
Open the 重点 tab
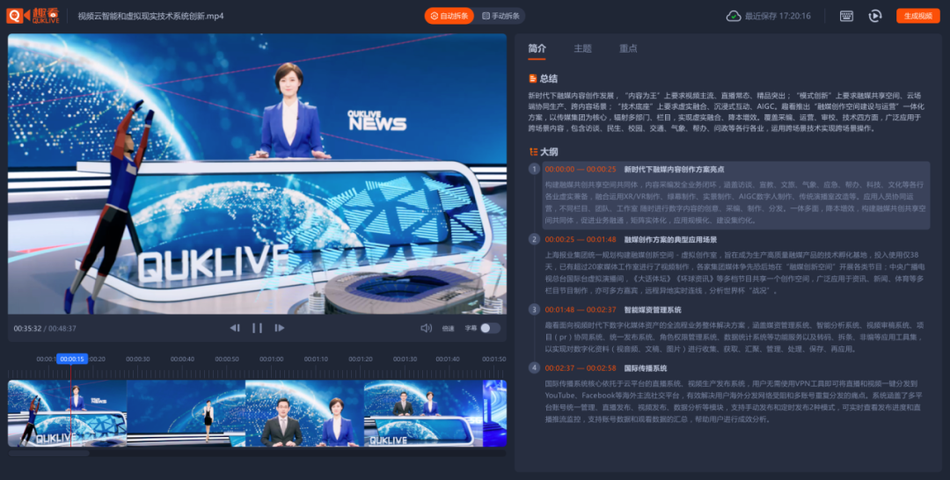pyautogui.click(x=628, y=48)
